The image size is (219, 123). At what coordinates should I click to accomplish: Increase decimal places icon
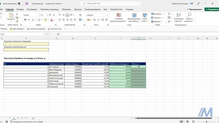[102, 20]
